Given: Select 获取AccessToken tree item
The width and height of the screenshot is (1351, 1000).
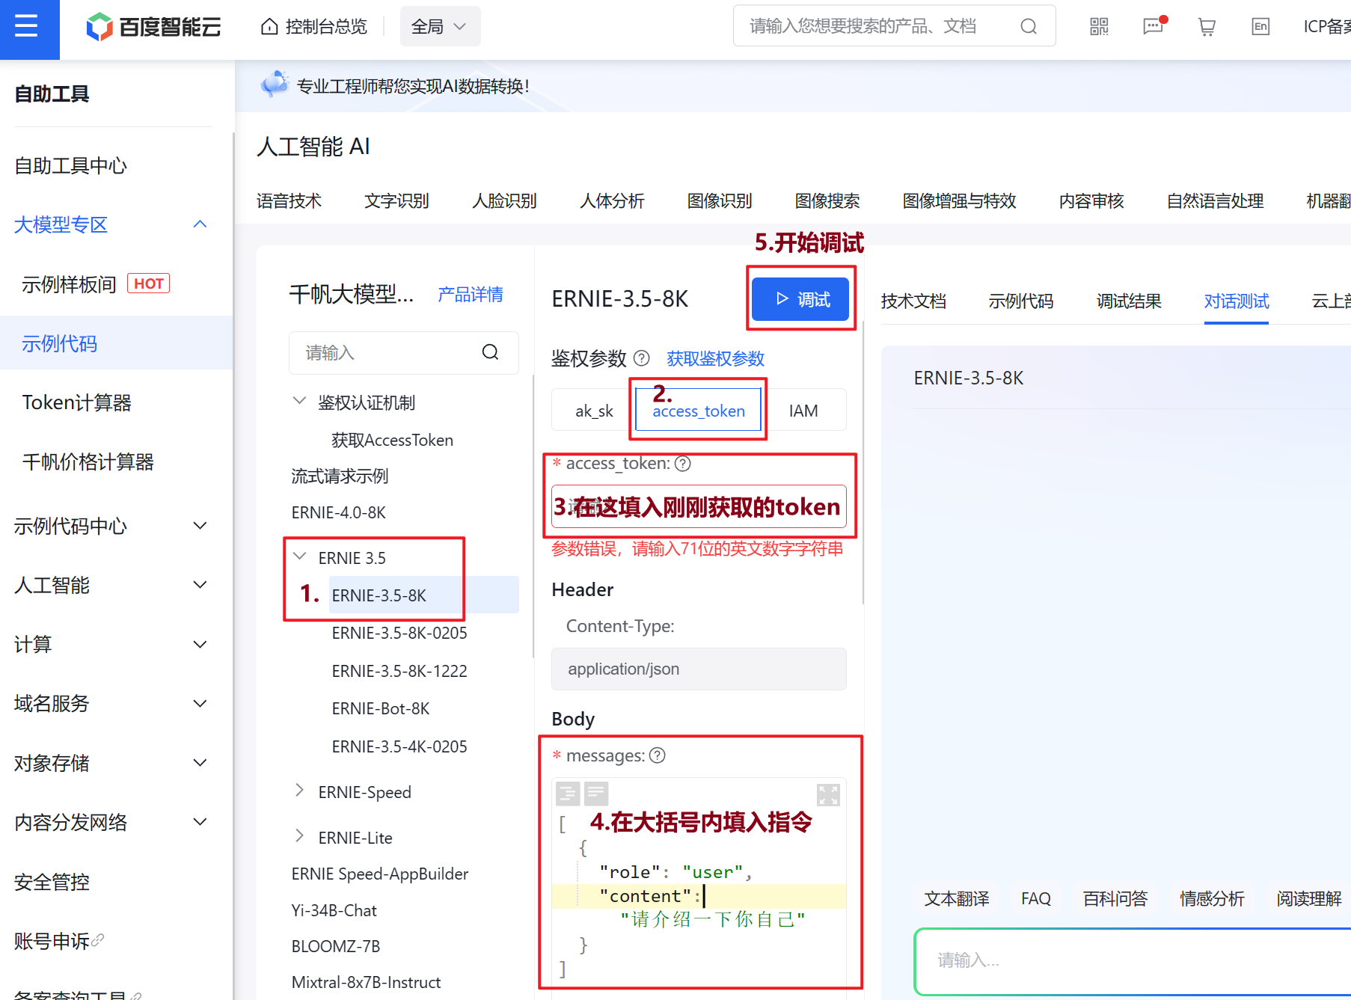Looking at the screenshot, I should [392, 440].
